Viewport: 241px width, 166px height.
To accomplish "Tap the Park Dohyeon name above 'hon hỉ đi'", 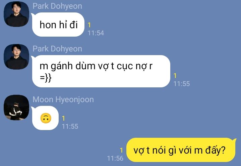I will pos(57,6).
